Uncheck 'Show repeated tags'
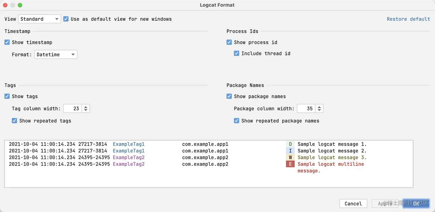 14,121
